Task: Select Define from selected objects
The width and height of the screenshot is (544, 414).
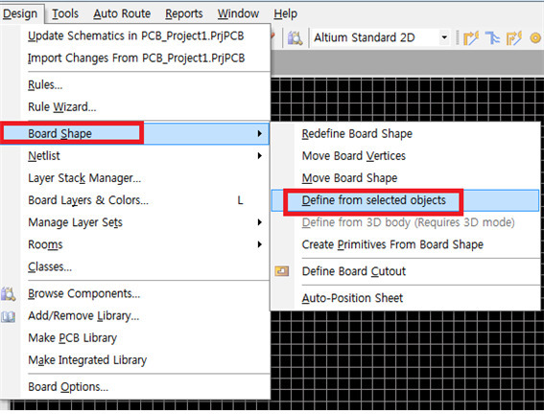Action: coord(405,200)
